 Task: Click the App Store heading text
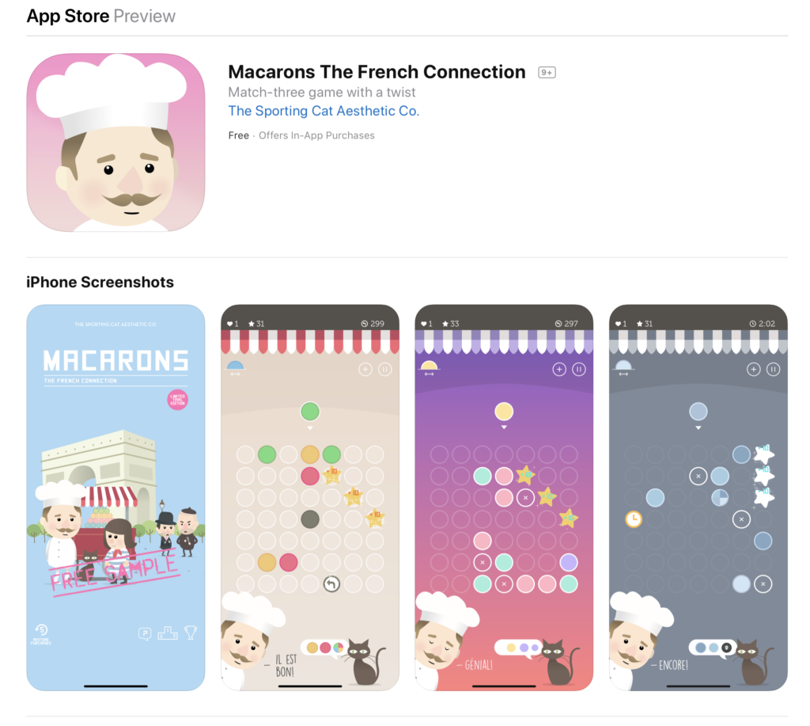click(68, 16)
